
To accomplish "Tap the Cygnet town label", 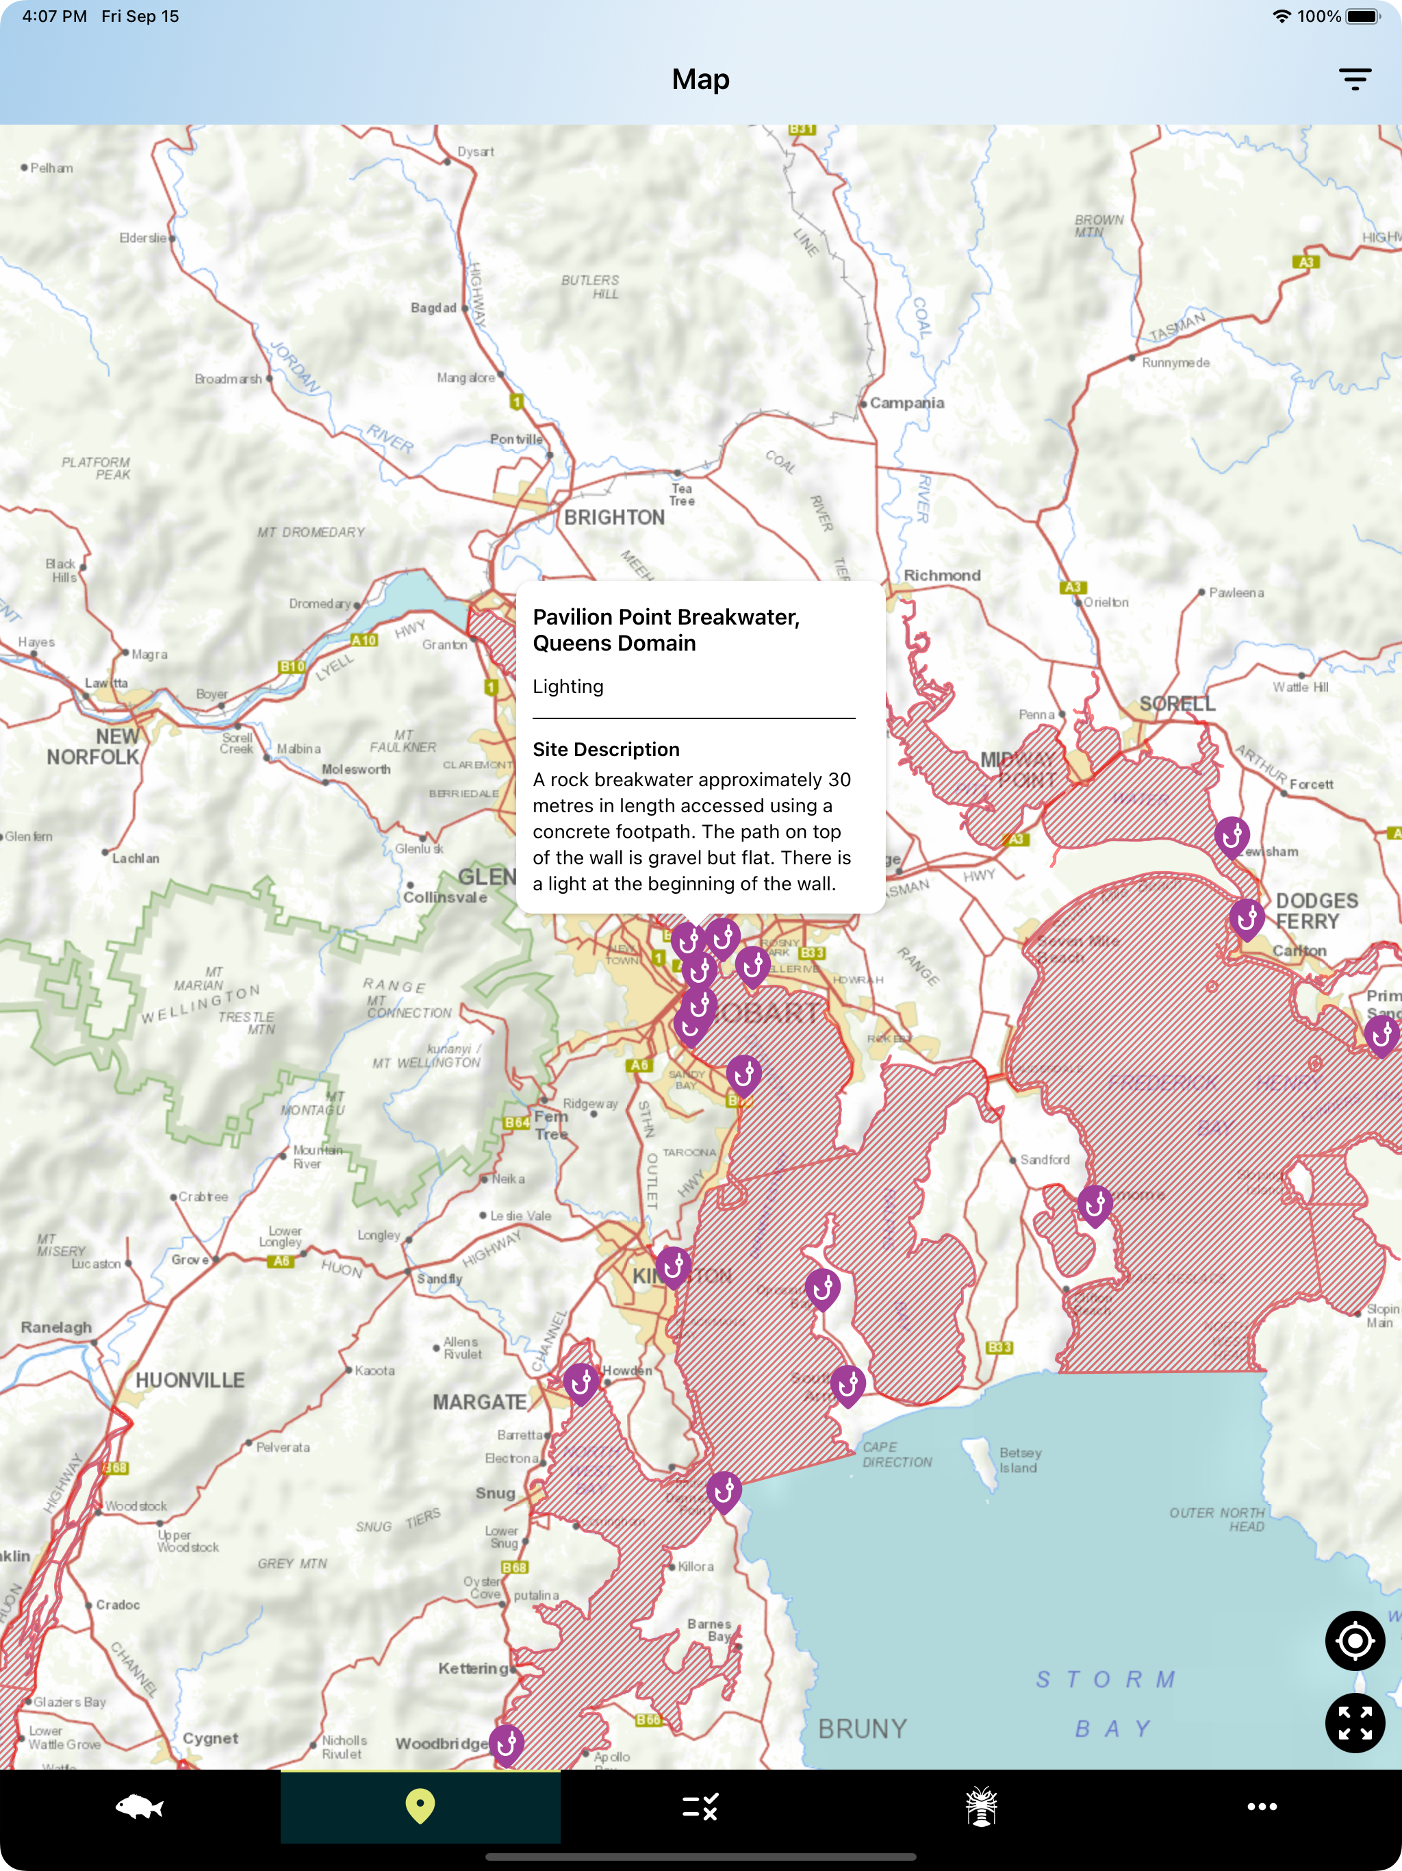I will 211,1738.
